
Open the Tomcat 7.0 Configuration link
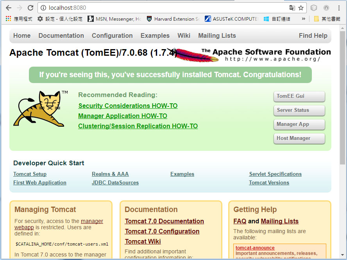(x=162, y=231)
